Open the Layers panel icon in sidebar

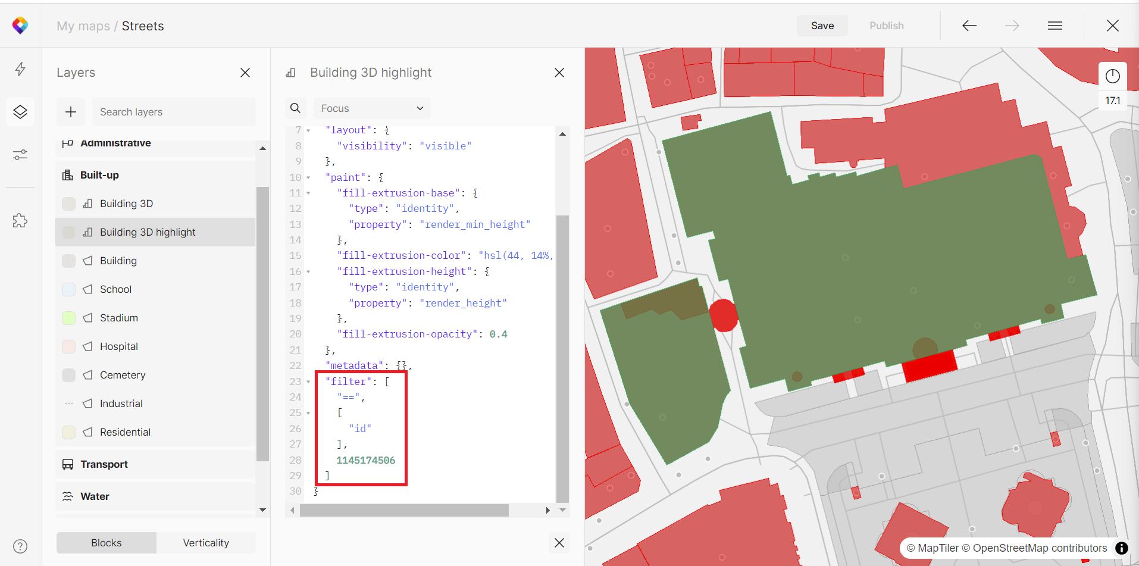20,112
